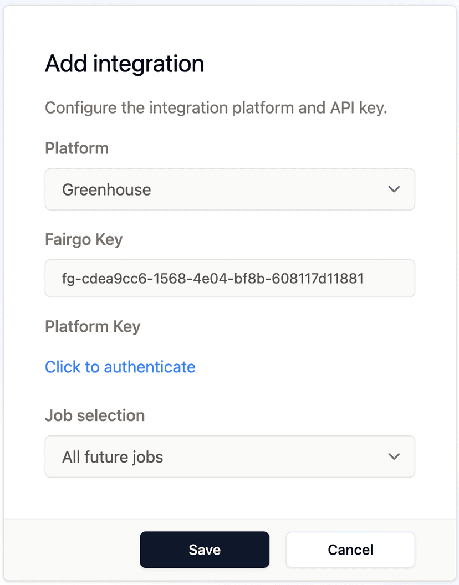The image size is (459, 585).
Task: Open the Platform dropdown showing Greenhouse
Action: tap(229, 189)
